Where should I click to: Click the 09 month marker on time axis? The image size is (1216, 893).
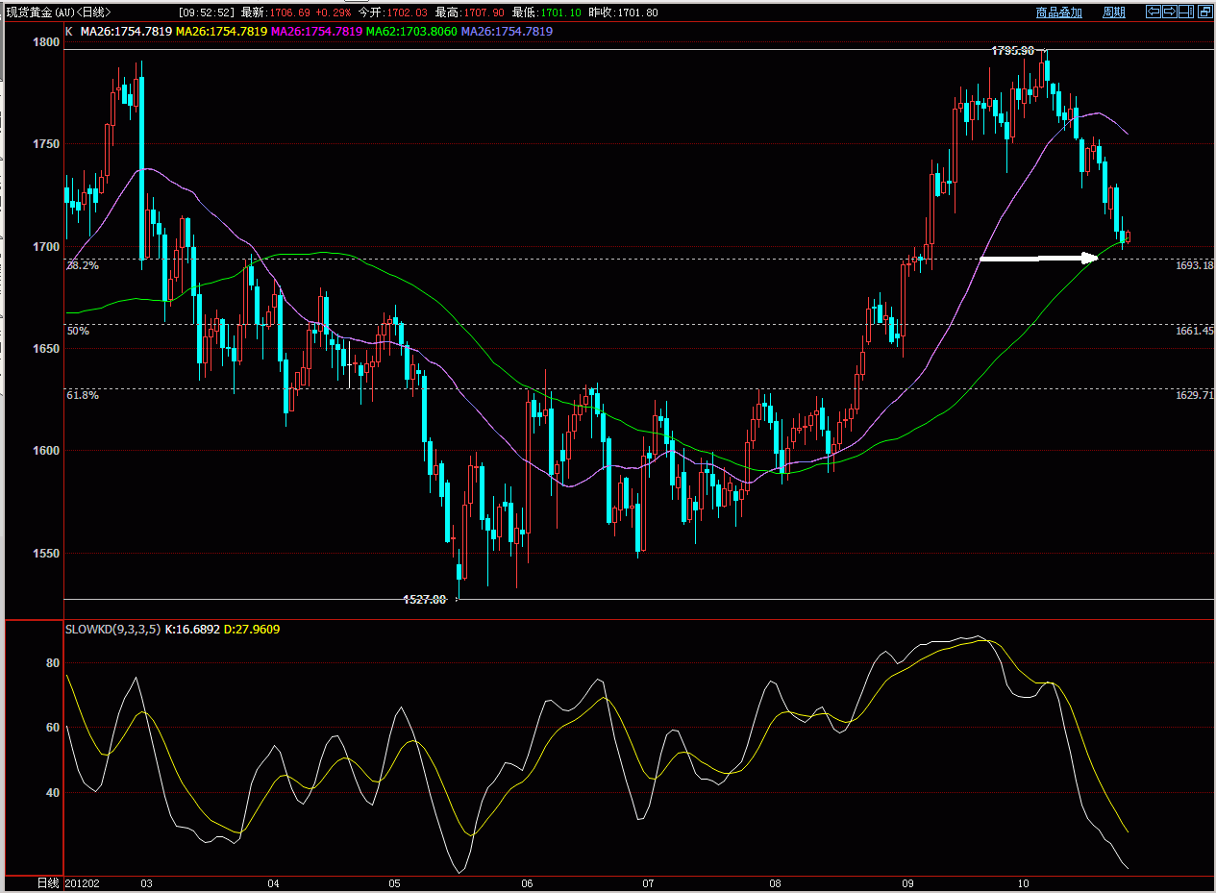pyautogui.click(x=907, y=882)
